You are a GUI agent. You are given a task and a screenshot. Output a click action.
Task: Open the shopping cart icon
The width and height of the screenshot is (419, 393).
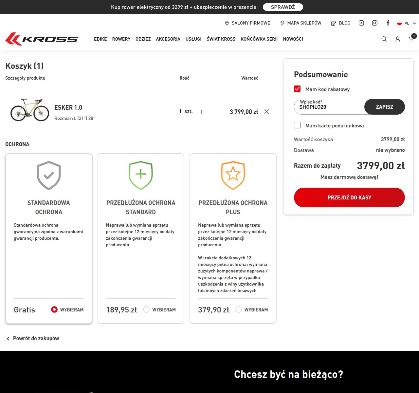tap(412, 38)
